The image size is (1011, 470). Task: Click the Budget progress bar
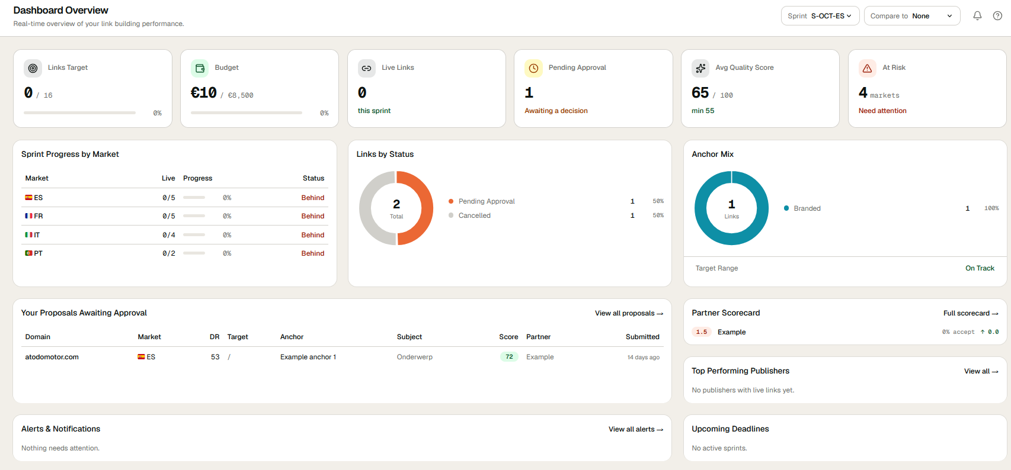click(247, 112)
